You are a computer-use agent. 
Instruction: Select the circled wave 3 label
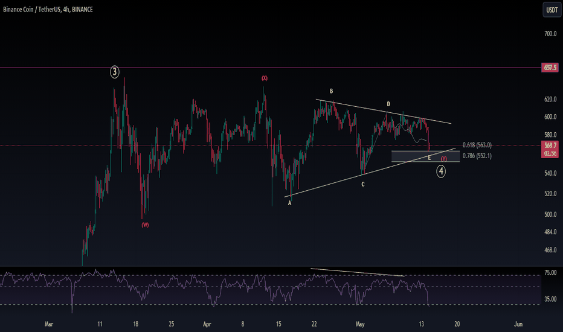tap(114, 72)
